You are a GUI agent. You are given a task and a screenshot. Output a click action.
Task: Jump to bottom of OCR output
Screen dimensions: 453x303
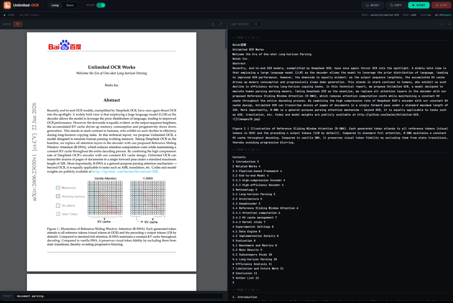449,24
